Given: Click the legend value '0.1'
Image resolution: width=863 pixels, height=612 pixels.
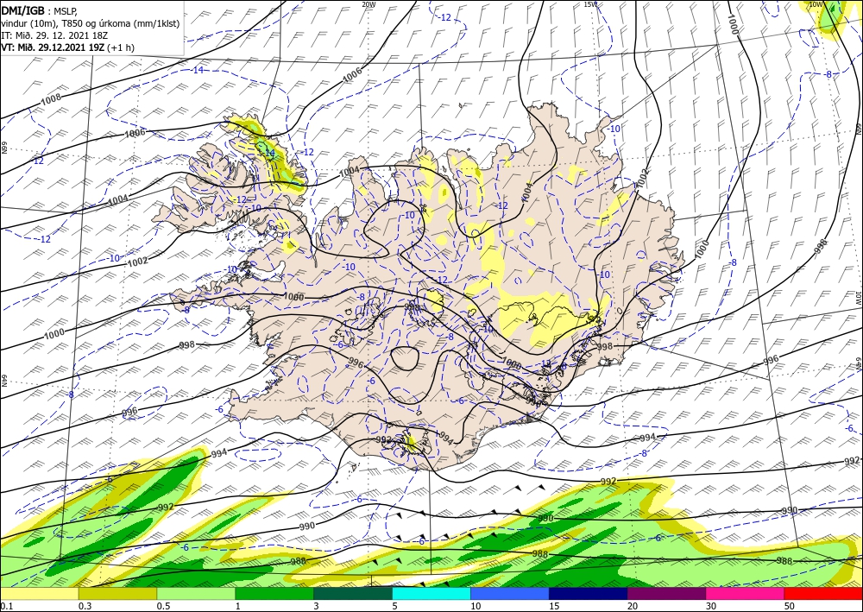Looking at the screenshot, I should (5, 606).
